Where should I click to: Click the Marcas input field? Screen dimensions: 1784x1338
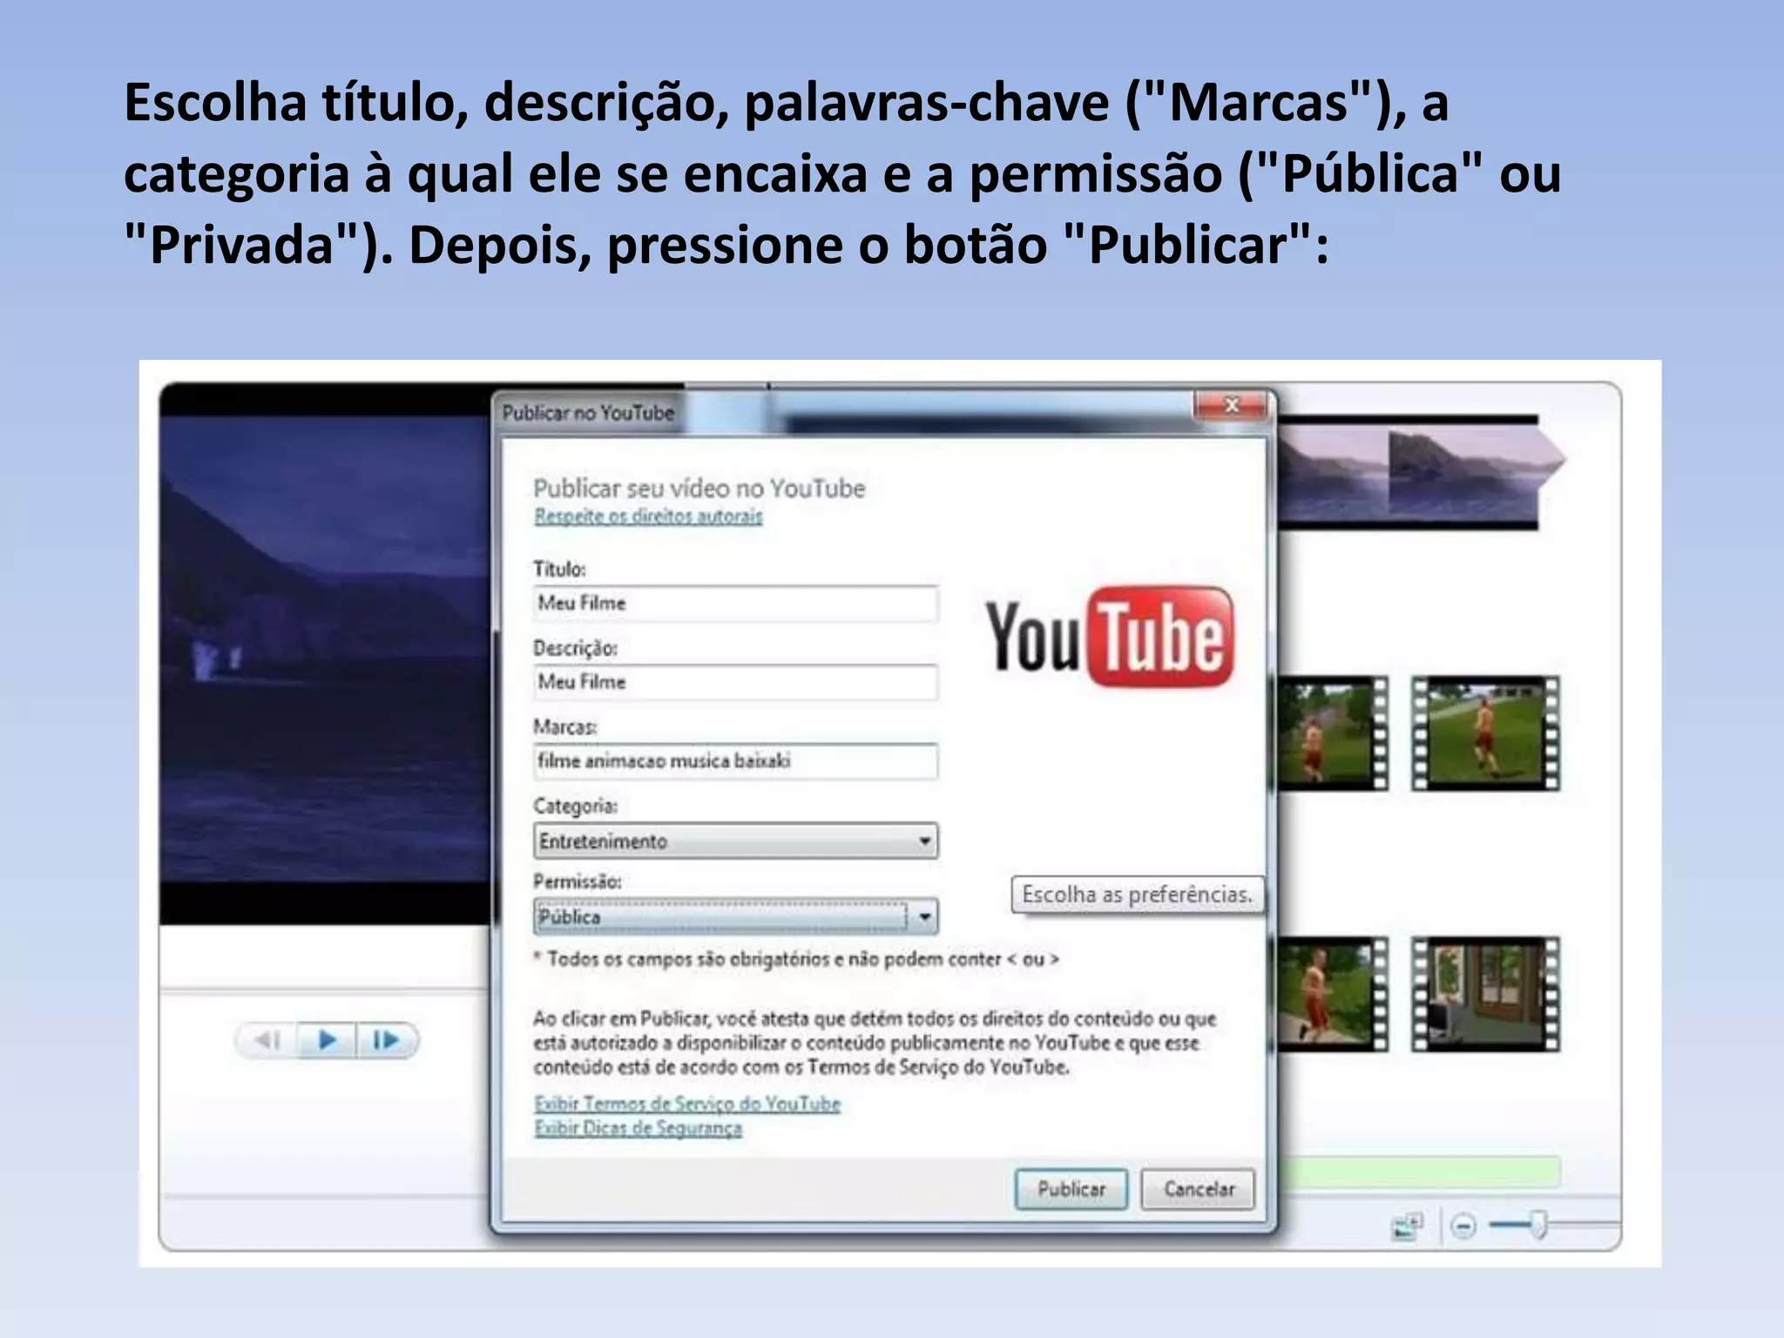coord(736,761)
